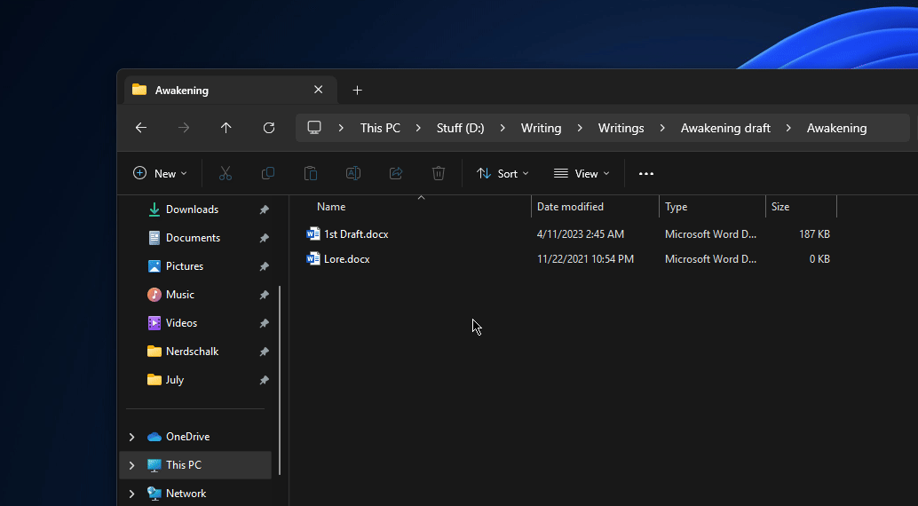Click the Delete trash can icon

pyautogui.click(x=439, y=174)
